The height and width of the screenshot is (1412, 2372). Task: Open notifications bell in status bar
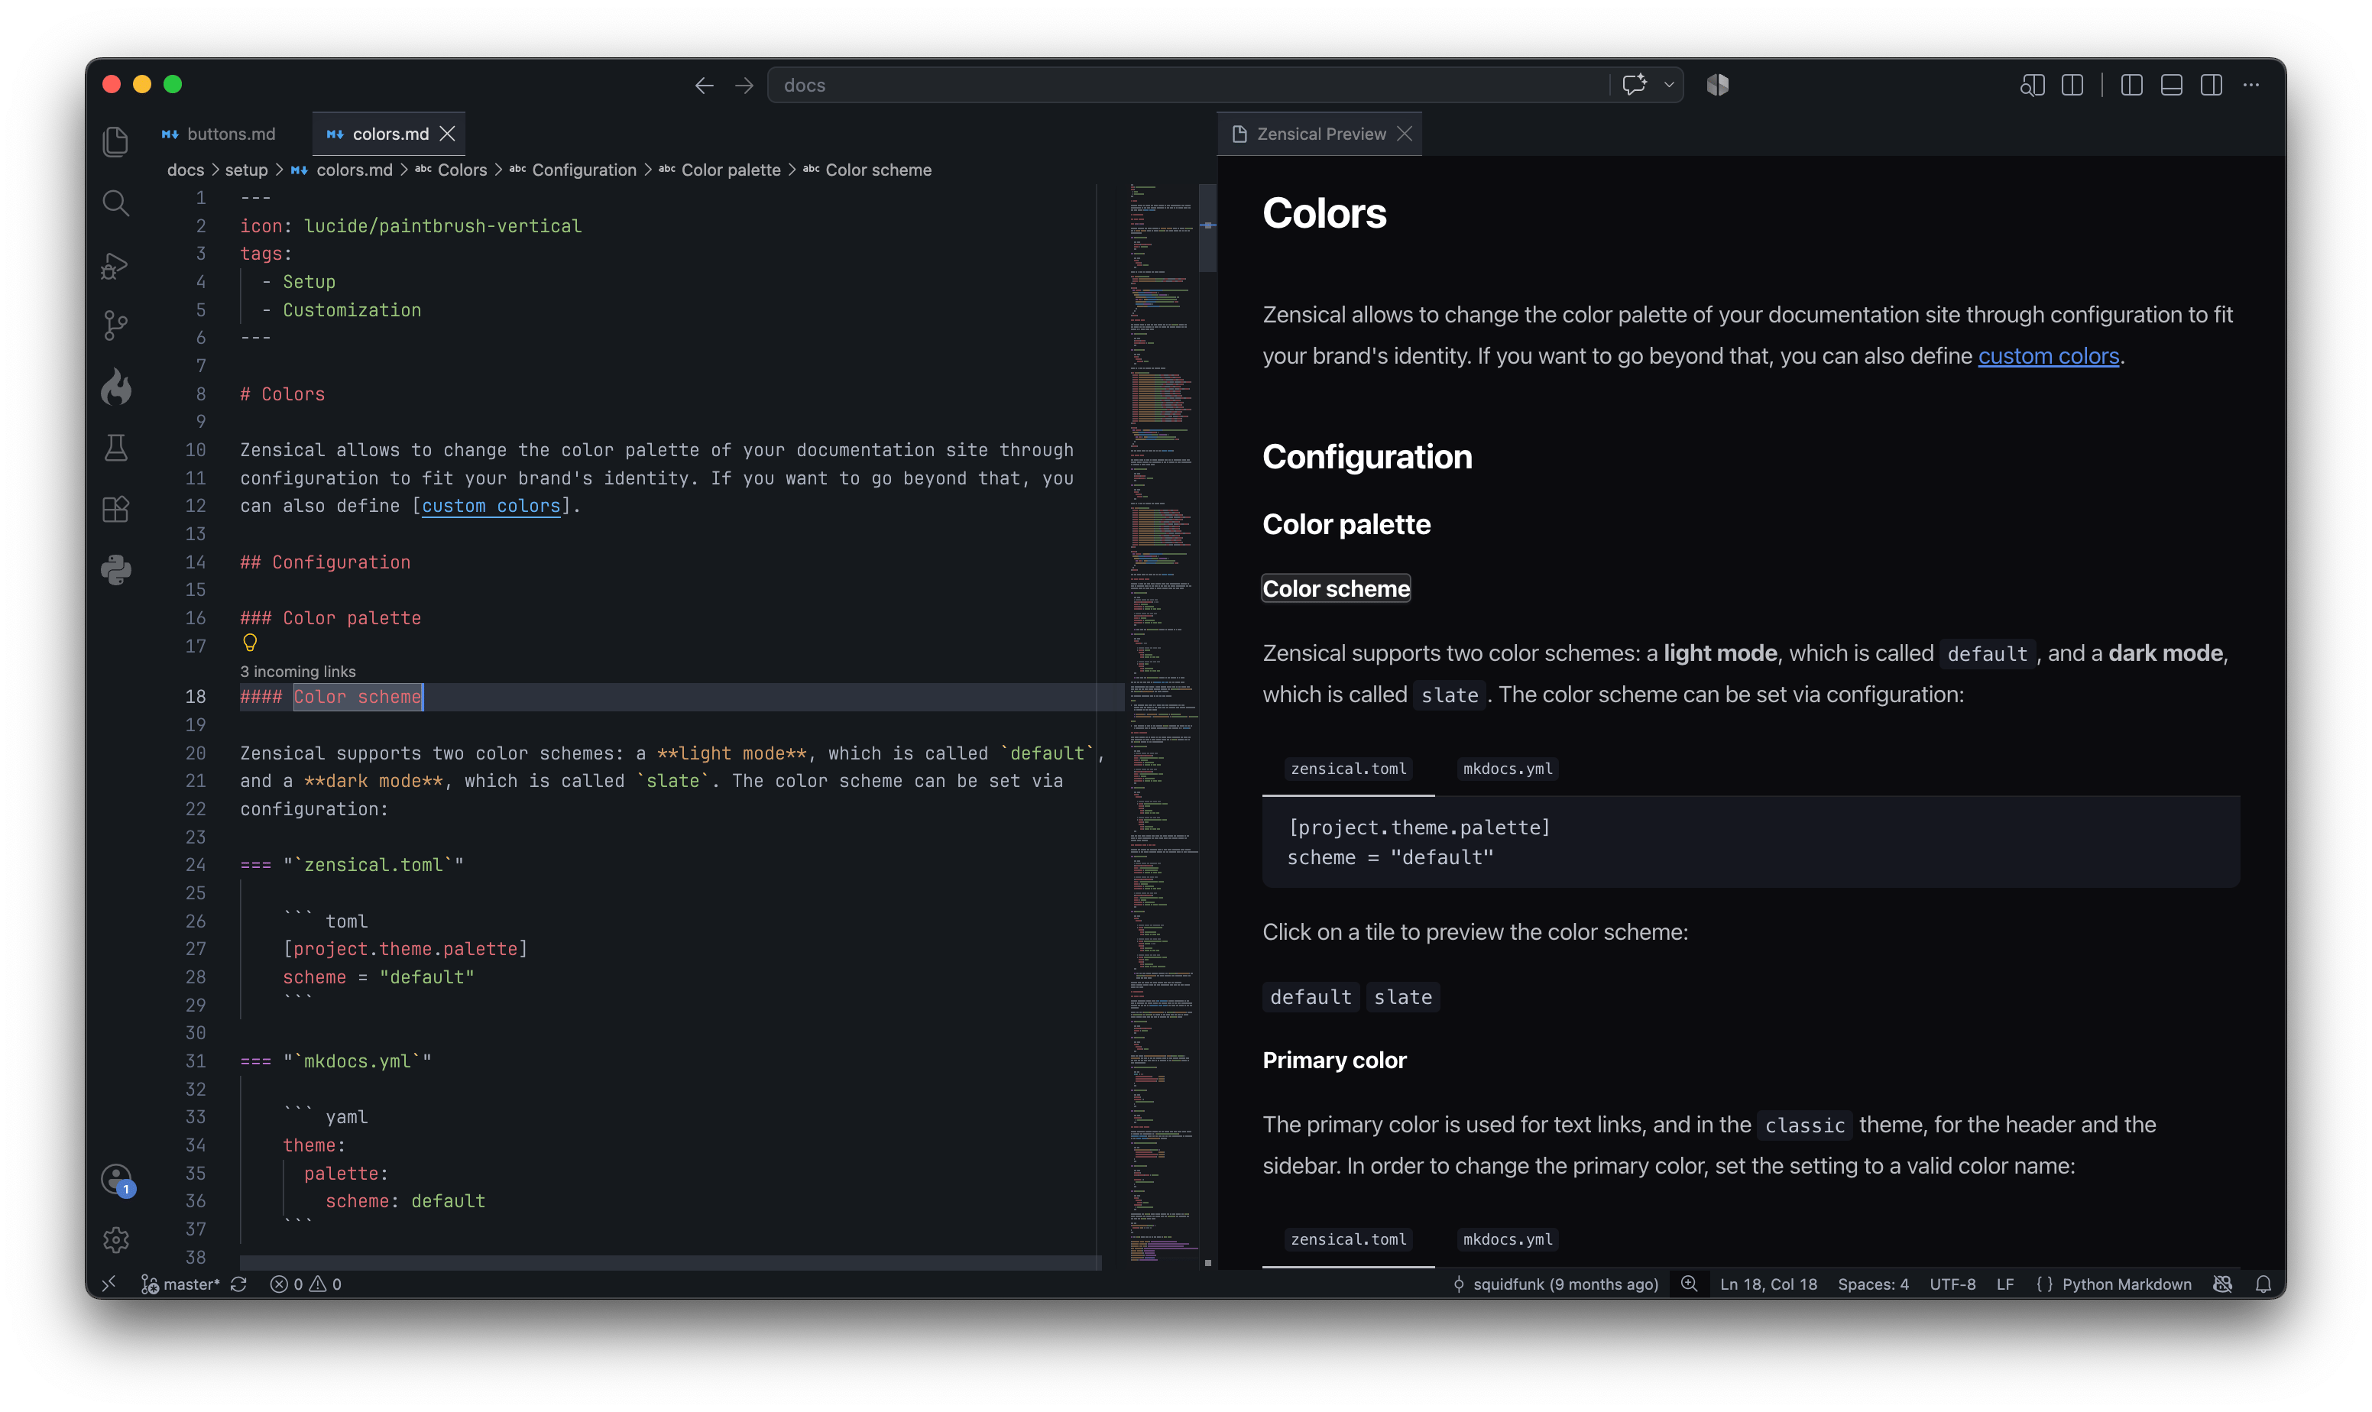2263,1284
